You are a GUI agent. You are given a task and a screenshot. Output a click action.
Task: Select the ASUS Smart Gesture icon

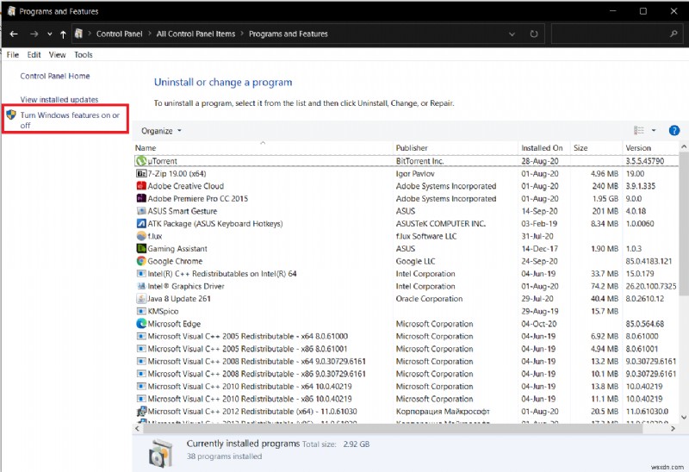point(141,211)
